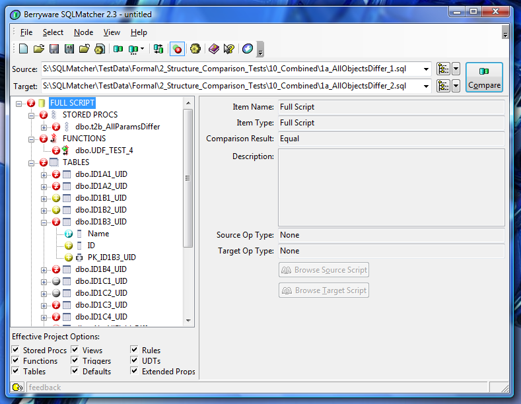Toggle the show-differences-only filter icon
The width and height of the screenshot is (521, 404).
point(177,49)
